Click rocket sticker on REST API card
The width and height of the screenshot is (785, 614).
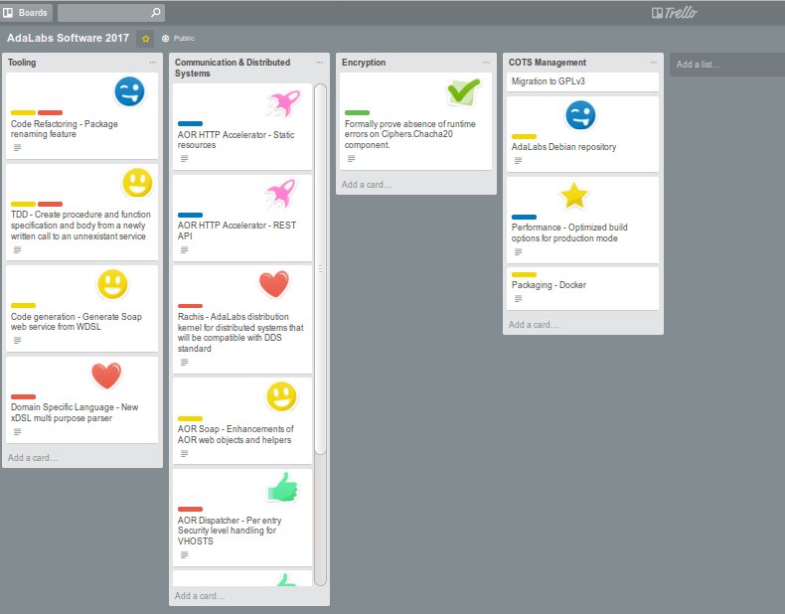click(281, 194)
